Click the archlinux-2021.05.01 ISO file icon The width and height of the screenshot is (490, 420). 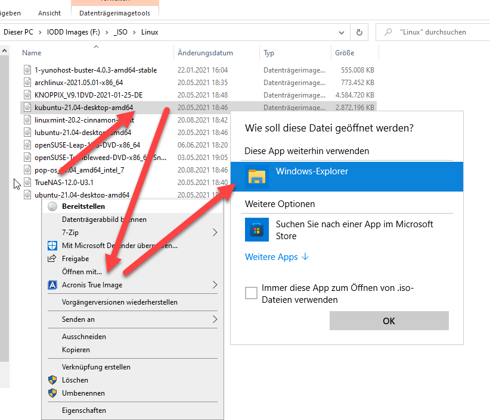27,82
